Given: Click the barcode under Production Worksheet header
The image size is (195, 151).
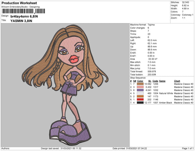Looking at the screenshot, I should click(23, 11).
